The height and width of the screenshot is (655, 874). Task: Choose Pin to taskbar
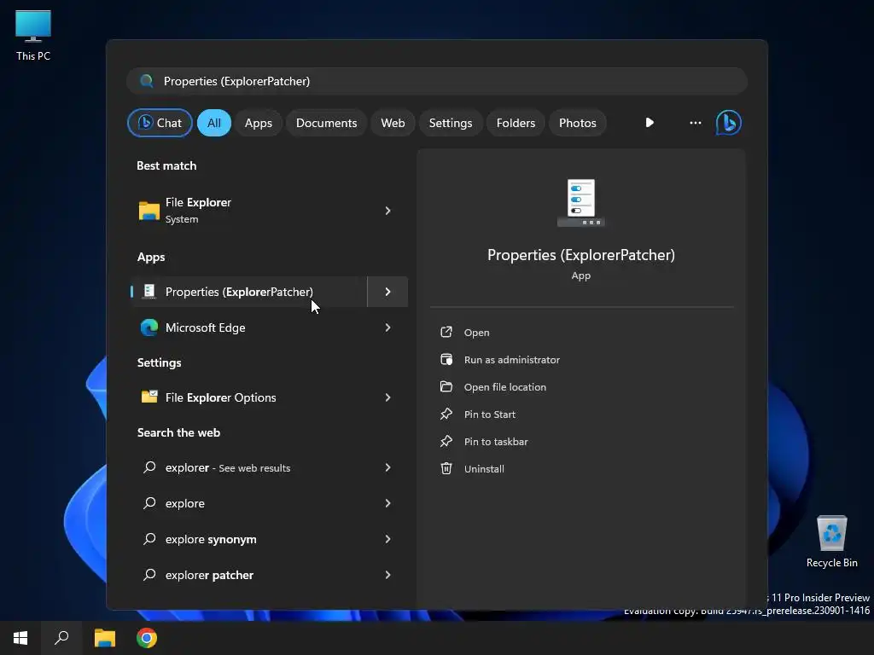point(496,441)
